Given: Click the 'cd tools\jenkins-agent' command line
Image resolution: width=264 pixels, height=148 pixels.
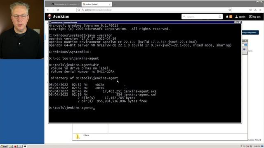Looking at the screenshot, I should coord(74,58).
